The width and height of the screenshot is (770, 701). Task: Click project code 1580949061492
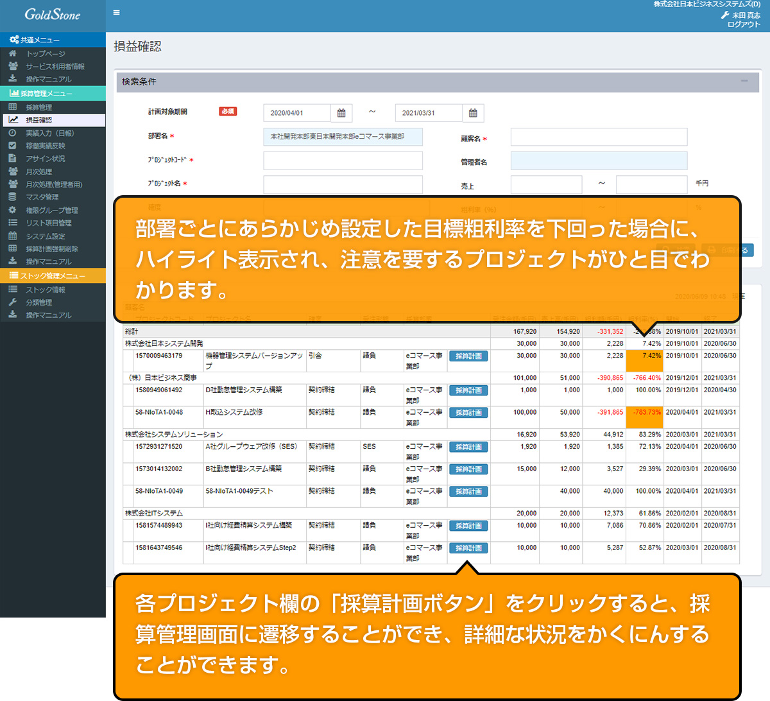pyautogui.click(x=158, y=390)
